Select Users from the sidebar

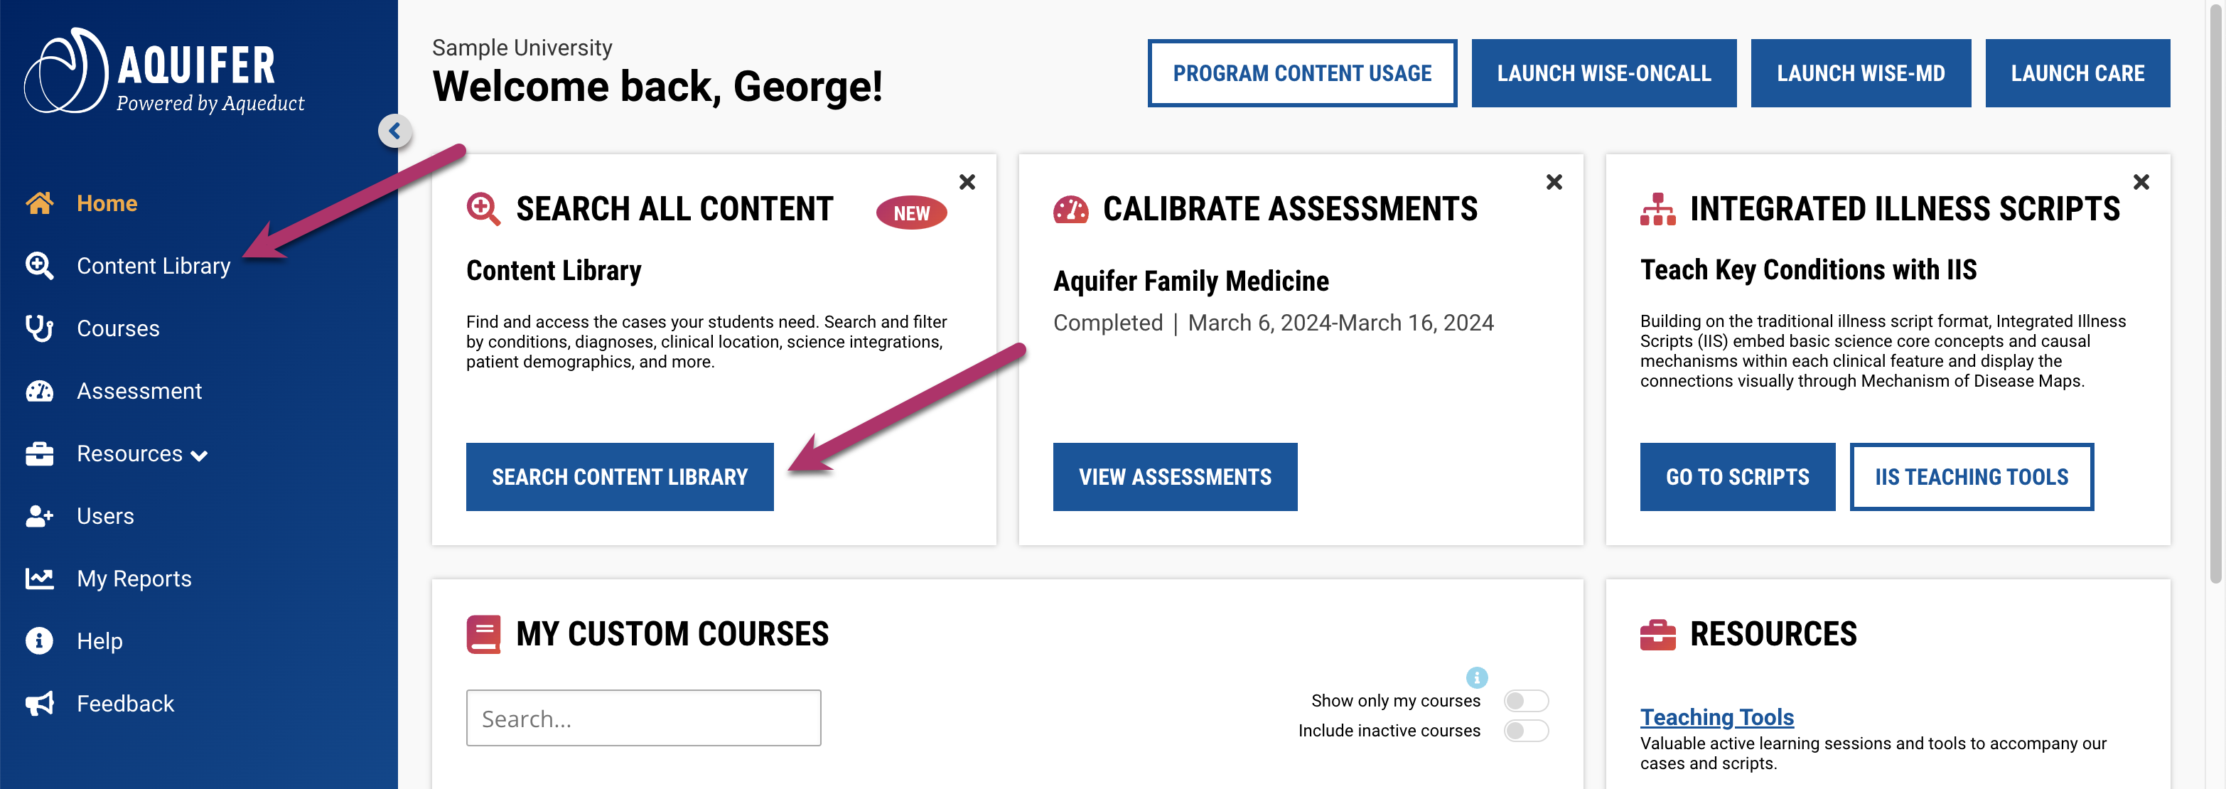(104, 516)
